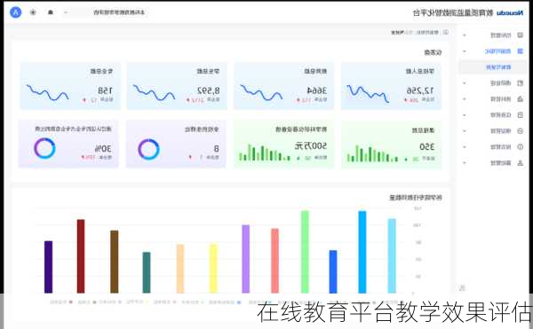The image size is (533, 329).
Task: Collapse the blue active sidebar menu chevron
Action: 465,51
